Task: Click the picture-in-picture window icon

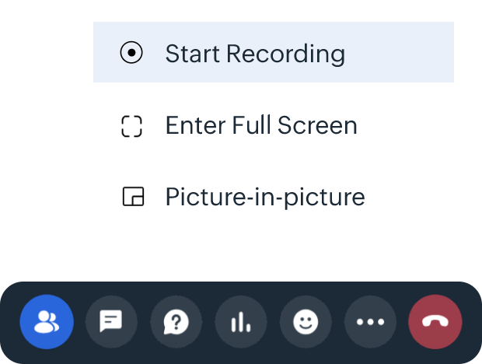Action: [133, 198]
